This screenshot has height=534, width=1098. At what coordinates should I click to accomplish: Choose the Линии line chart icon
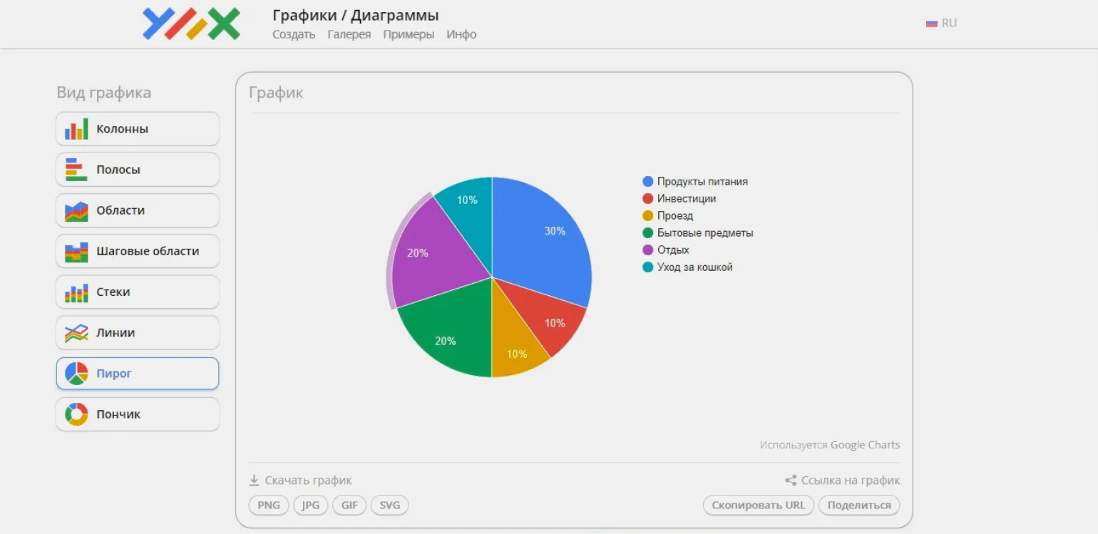(76, 333)
